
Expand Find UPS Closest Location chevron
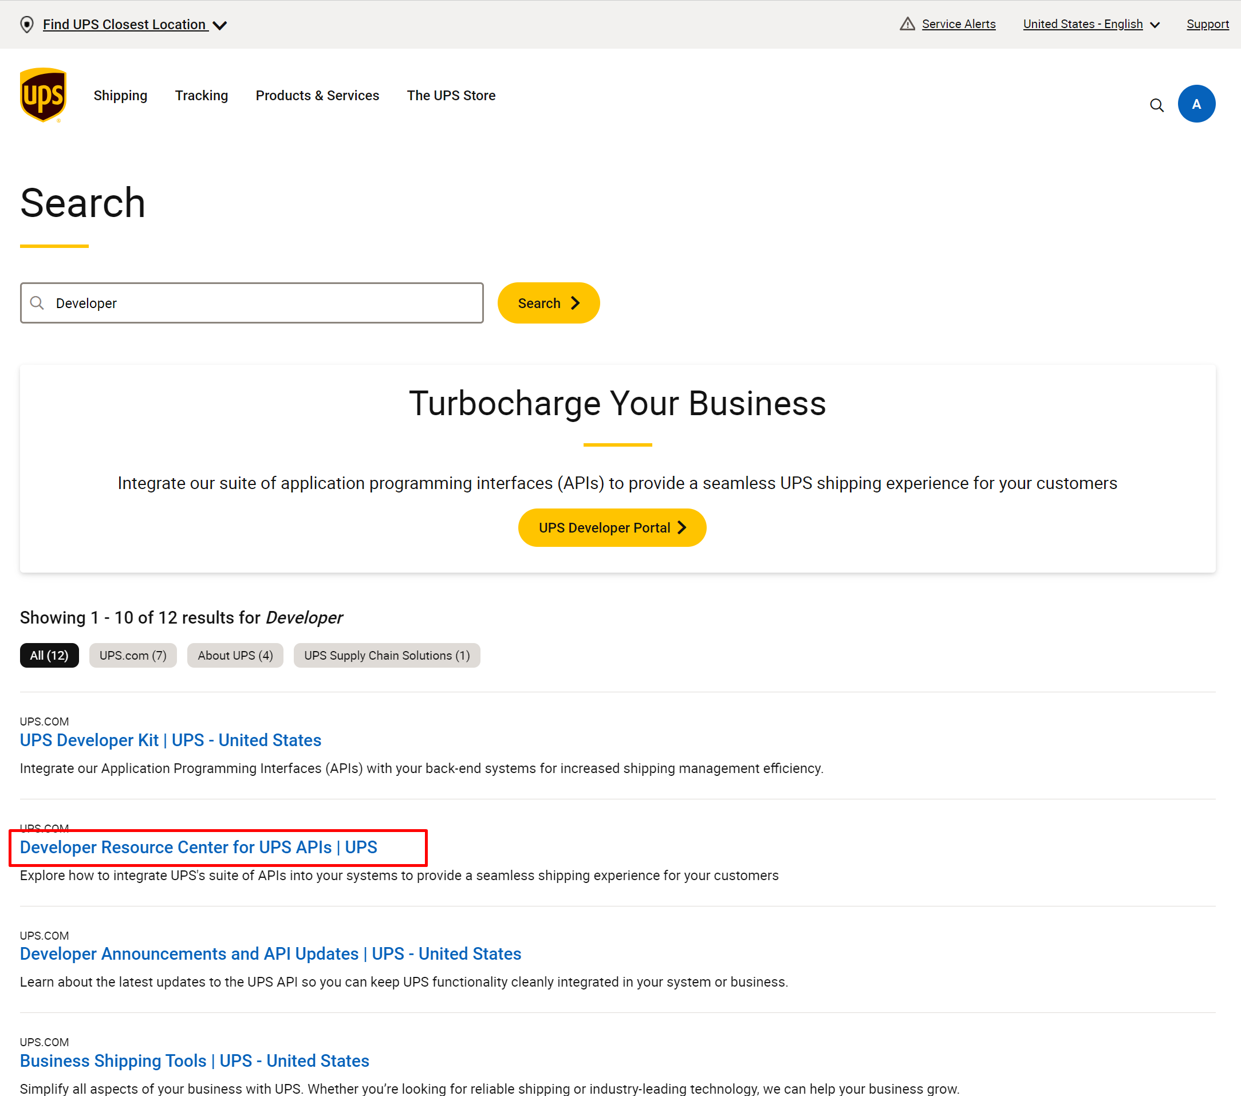tap(220, 25)
